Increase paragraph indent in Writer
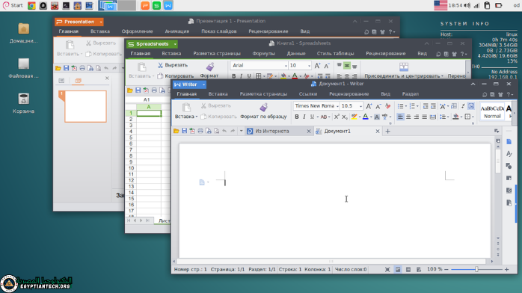Screen dimensions: 522x293 coord(433,106)
